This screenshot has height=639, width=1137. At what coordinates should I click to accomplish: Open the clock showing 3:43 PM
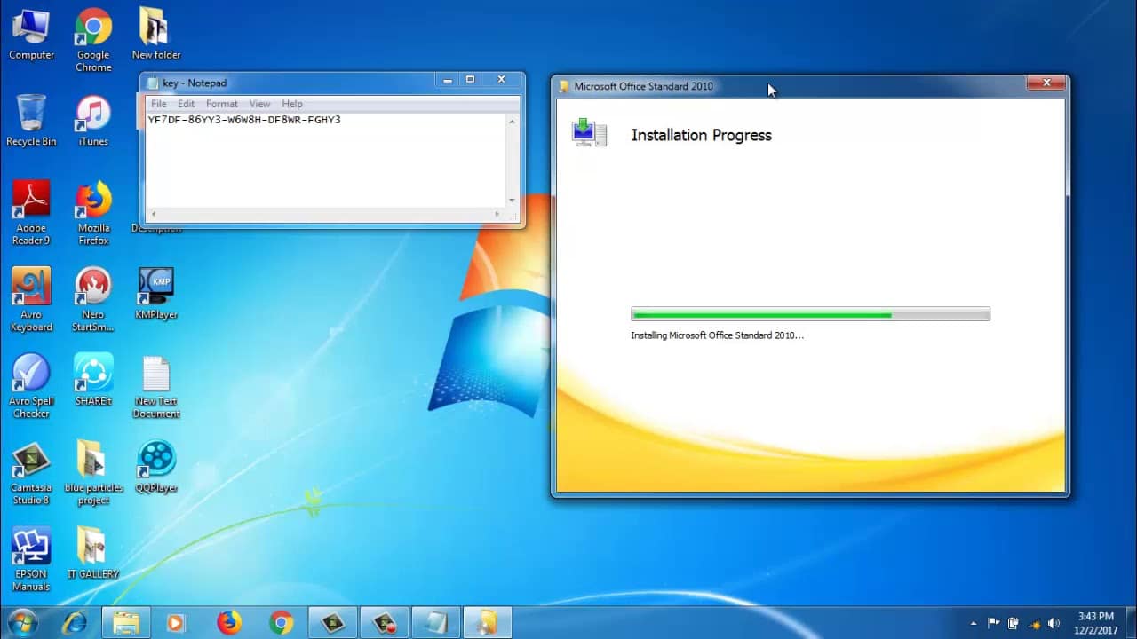tap(1095, 622)
